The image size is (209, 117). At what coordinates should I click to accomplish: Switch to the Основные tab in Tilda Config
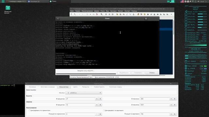(x=32, y=87)
